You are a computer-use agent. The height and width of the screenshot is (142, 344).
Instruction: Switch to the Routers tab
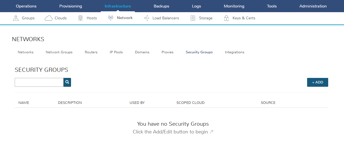pos(91,52)
